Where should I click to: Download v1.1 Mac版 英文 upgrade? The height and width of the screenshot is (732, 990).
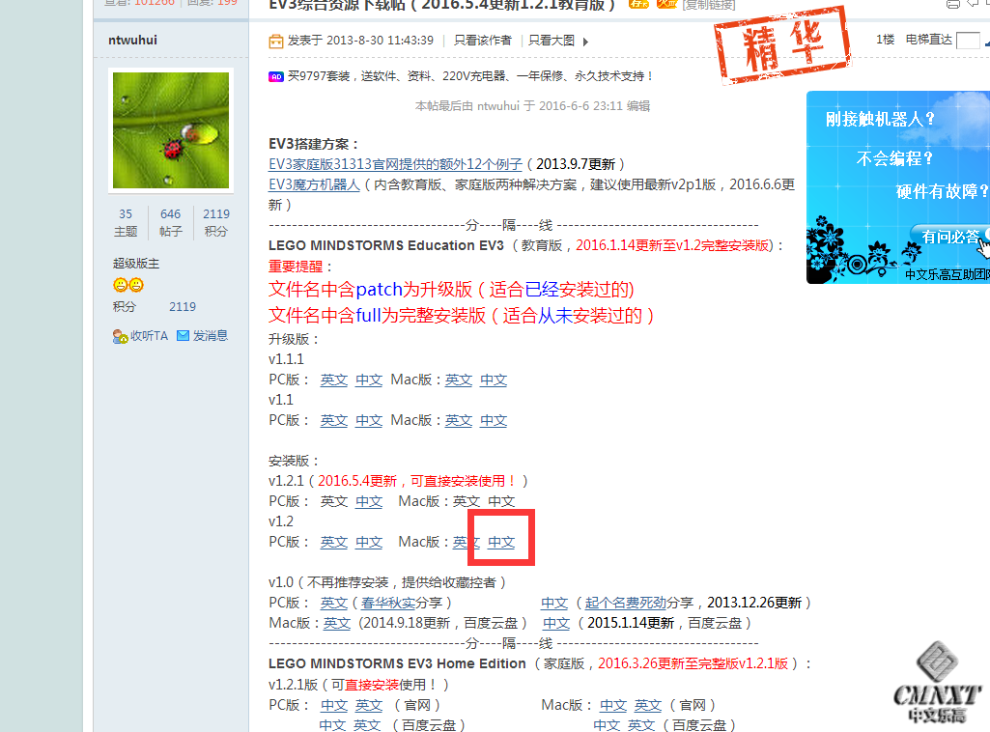click(459, 420)
